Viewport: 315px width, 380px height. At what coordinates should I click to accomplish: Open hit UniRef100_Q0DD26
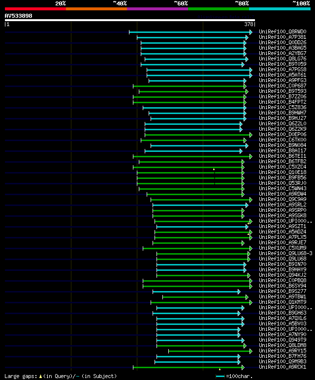[283, 42]
